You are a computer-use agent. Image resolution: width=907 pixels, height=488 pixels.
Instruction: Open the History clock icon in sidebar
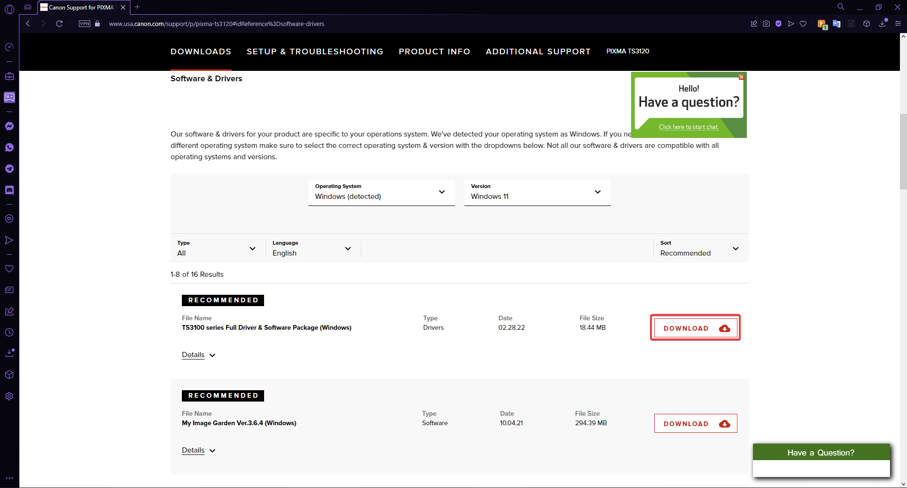(x=9, y=333)
